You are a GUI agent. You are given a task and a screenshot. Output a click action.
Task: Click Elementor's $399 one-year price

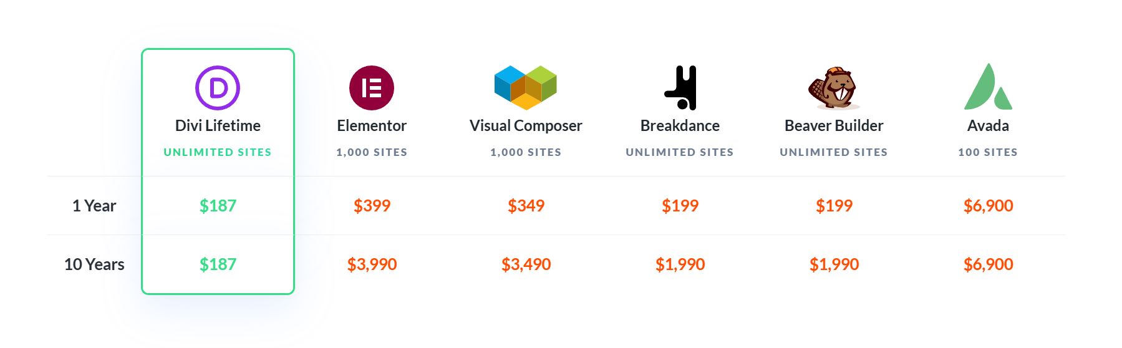click(x=372, y=206)
